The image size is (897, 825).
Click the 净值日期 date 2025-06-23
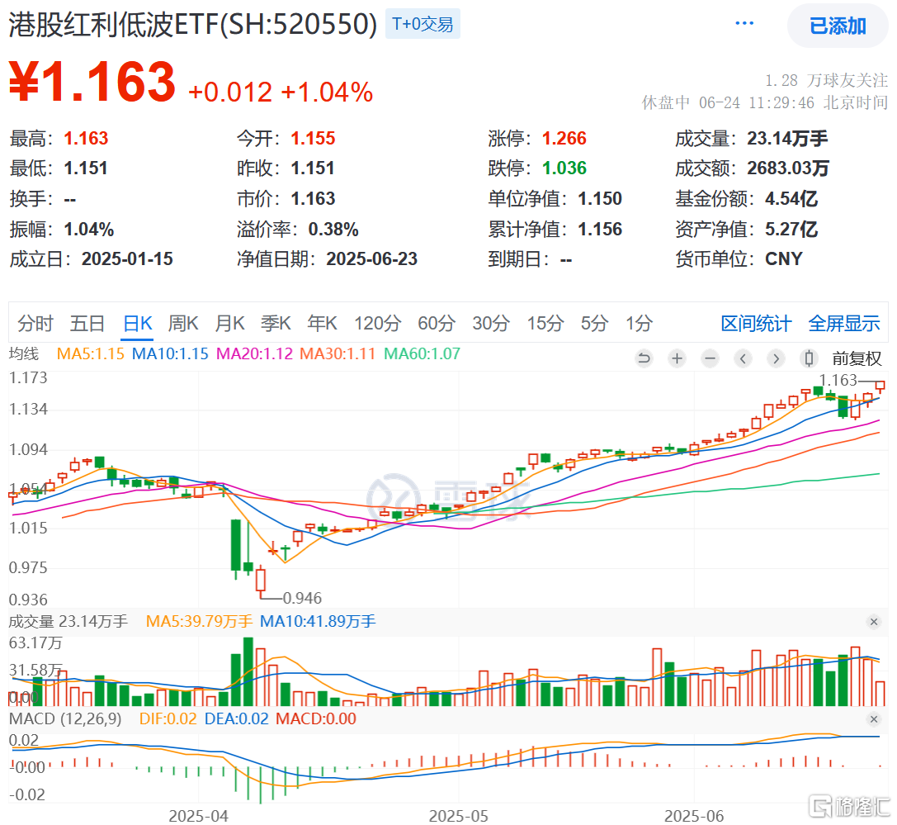(x=372, y=259)
